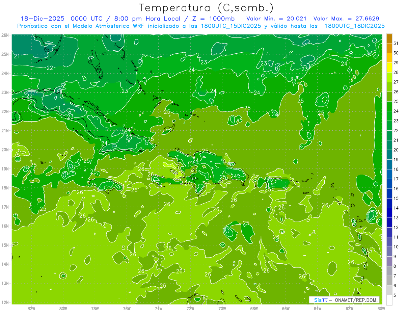
Task: Select the brown top swatch above legend value 31
Action: click(x=389, y=38)
